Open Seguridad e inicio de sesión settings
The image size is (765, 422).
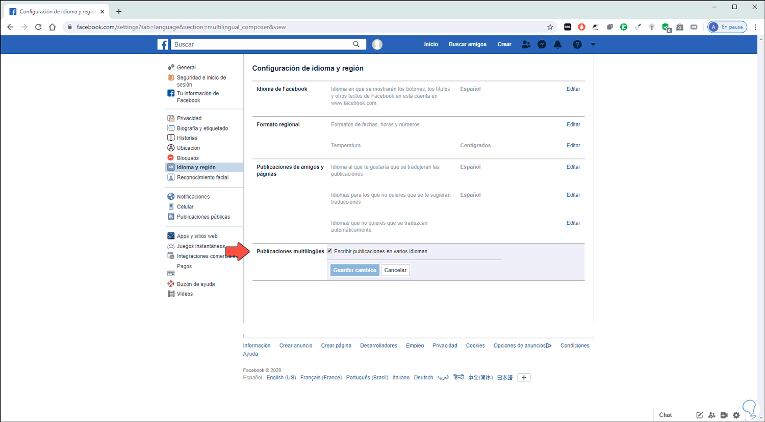[x=201, y=81]
